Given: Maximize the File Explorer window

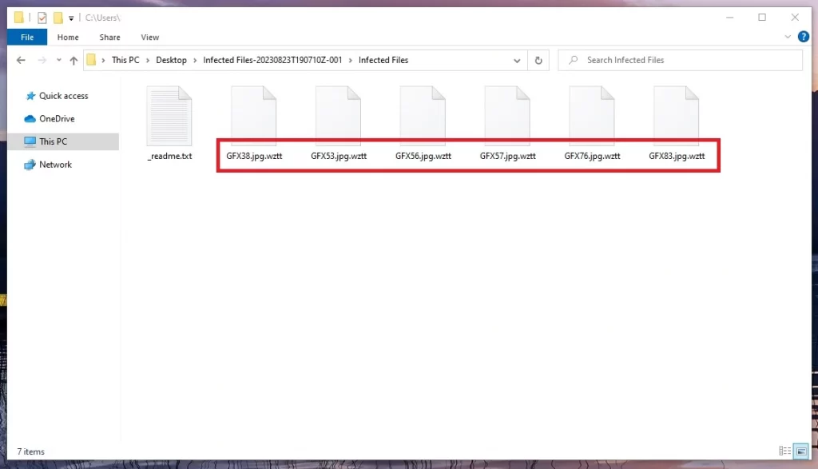Looking at the screenshot, I should tap(762, 18).
